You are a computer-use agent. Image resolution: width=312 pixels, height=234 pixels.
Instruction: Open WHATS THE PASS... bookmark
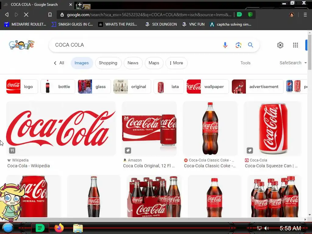click(118, 24)
